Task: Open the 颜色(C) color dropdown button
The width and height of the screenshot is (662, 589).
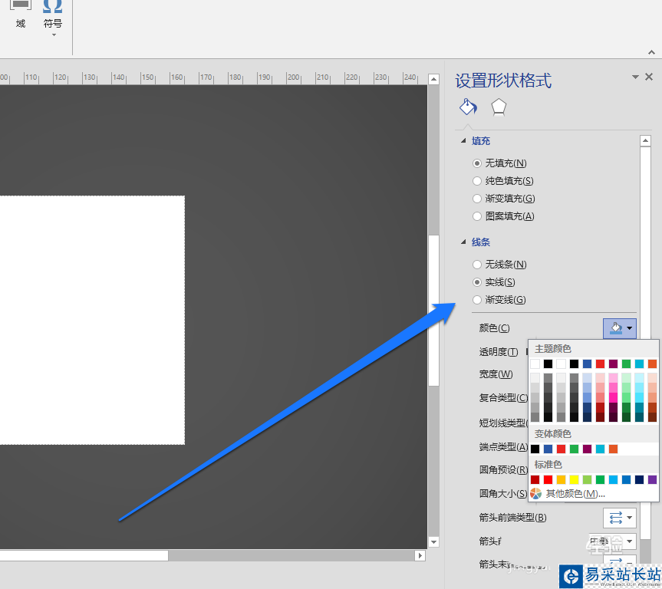Action: tap(619, 328)
